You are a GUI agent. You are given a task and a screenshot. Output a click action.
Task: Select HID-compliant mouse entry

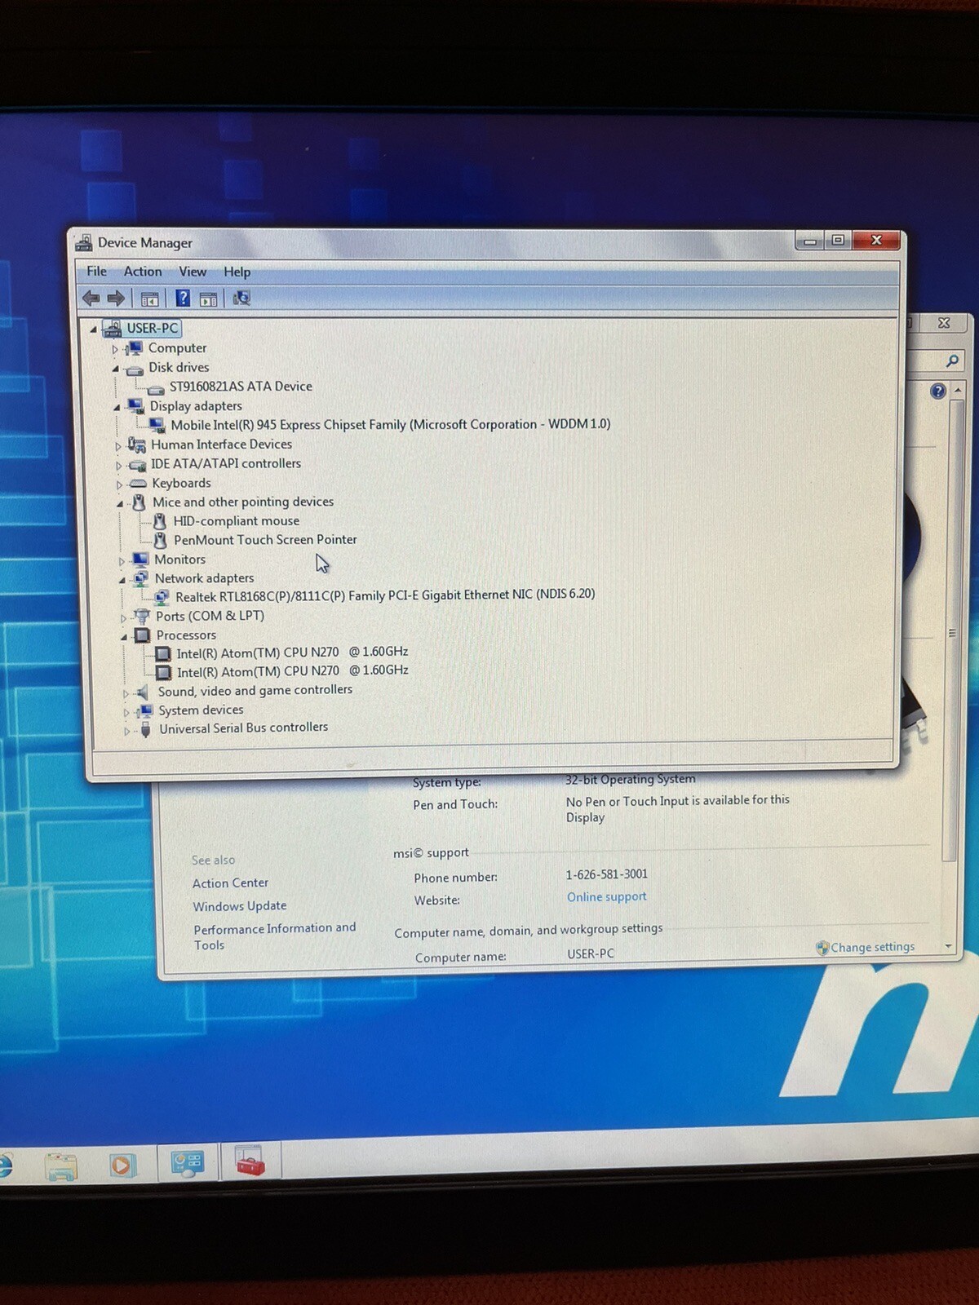point(236,521)
